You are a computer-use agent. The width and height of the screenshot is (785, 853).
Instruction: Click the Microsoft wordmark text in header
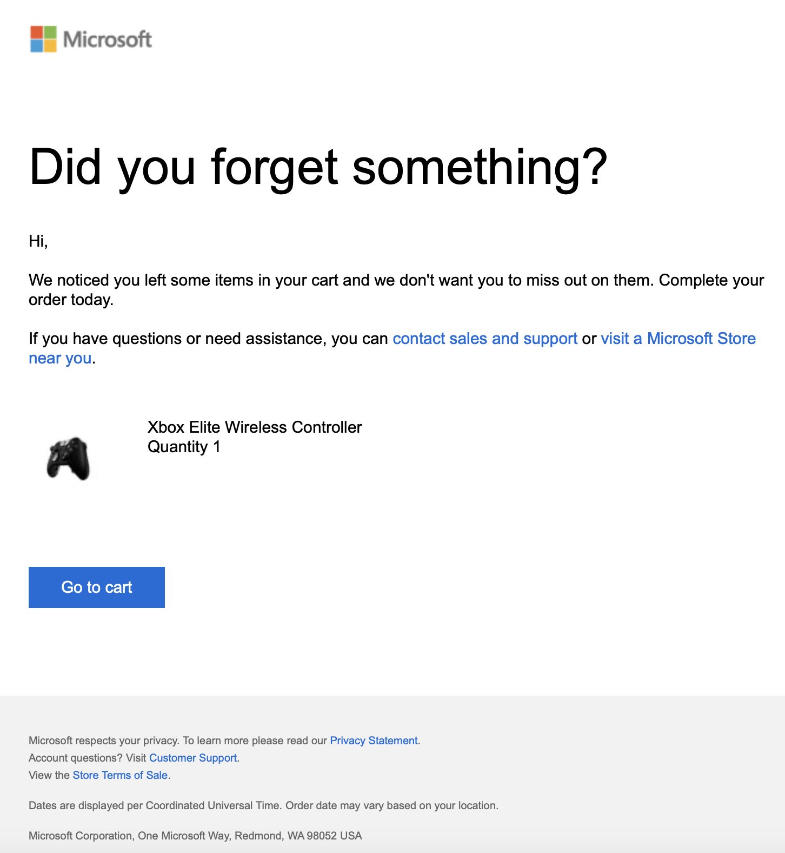(x=108, y=39)
